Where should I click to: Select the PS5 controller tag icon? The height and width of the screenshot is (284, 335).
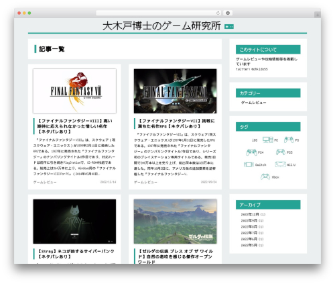[x=280, y=152]
